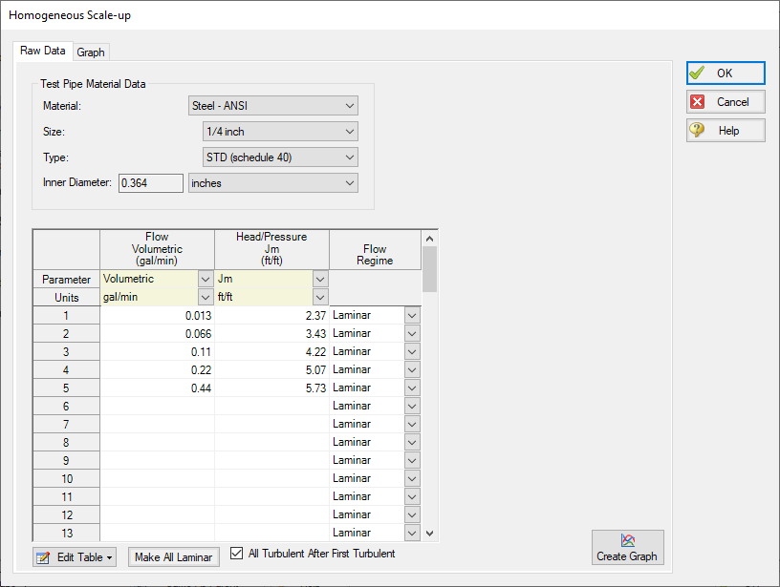Open the flow regime dropdown for row 1
Screen dimensions: 780x587
coord(412,315)
